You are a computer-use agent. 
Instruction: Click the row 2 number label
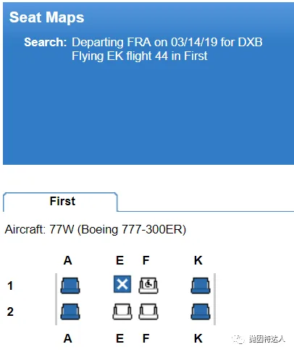(x=10, y=312)
